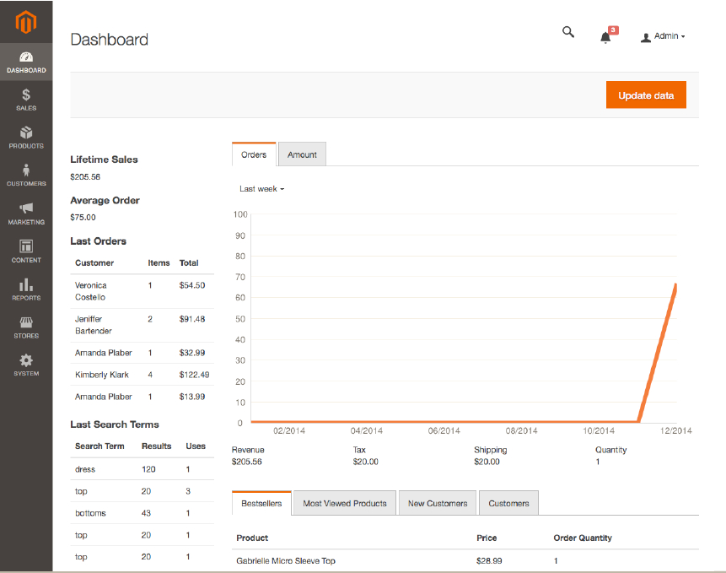The image size is (726, 573).
Task: Open the notifications bell icon
Action: click(x=605, y=37)
